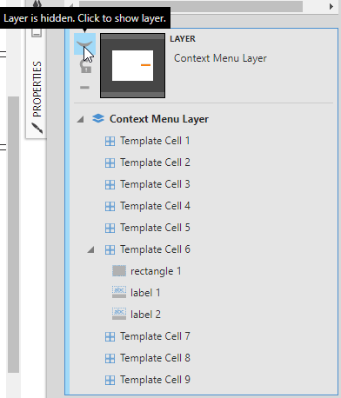Click the horizontal scrollbar right arrow
Screen dimensions: 341x398
[x=331, y=6]
